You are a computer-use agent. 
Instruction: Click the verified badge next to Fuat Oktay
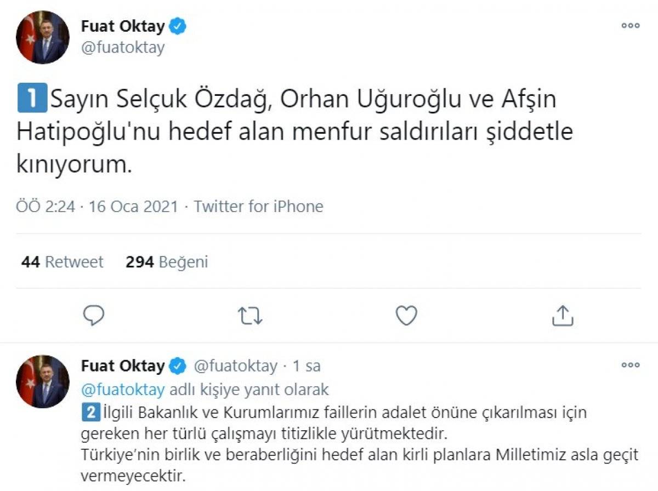click(177, 25)
